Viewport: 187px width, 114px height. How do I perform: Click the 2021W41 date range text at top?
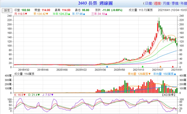(x=172, y=10)
